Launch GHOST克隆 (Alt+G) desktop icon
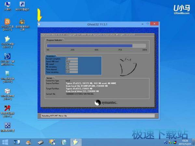 [7, 42]
